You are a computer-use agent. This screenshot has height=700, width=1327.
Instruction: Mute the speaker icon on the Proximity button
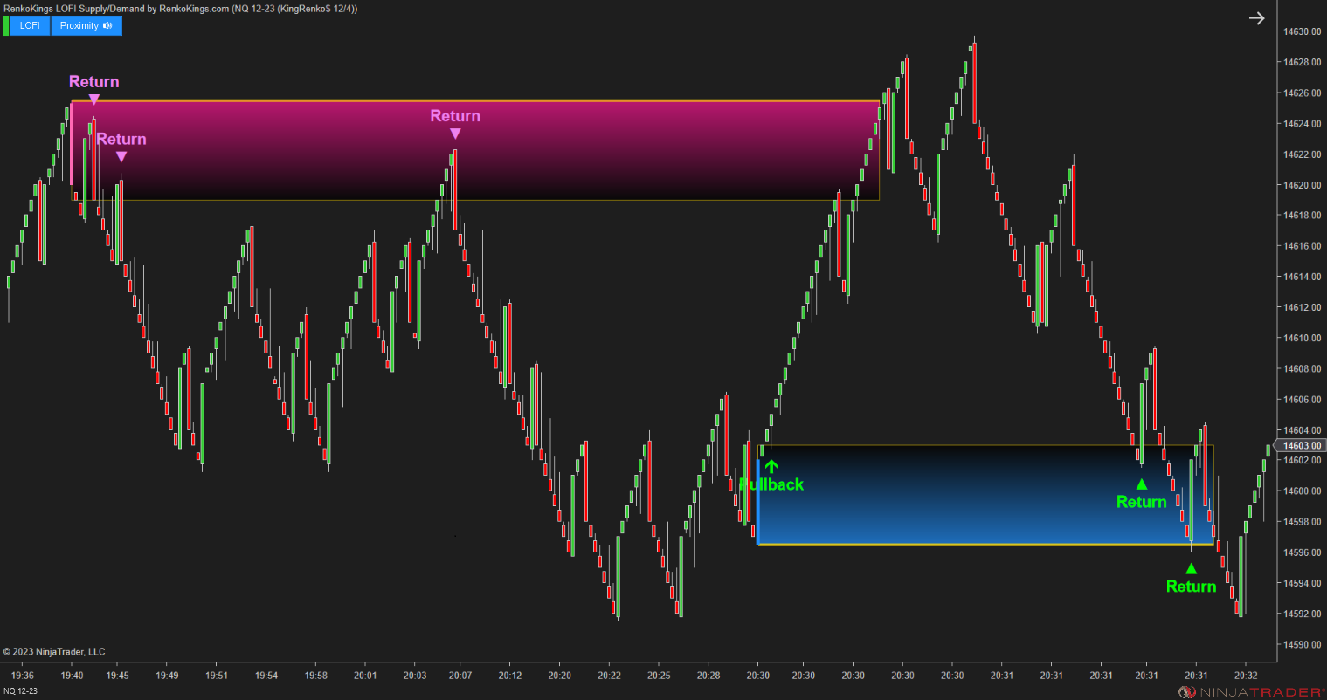coord(107,25)
